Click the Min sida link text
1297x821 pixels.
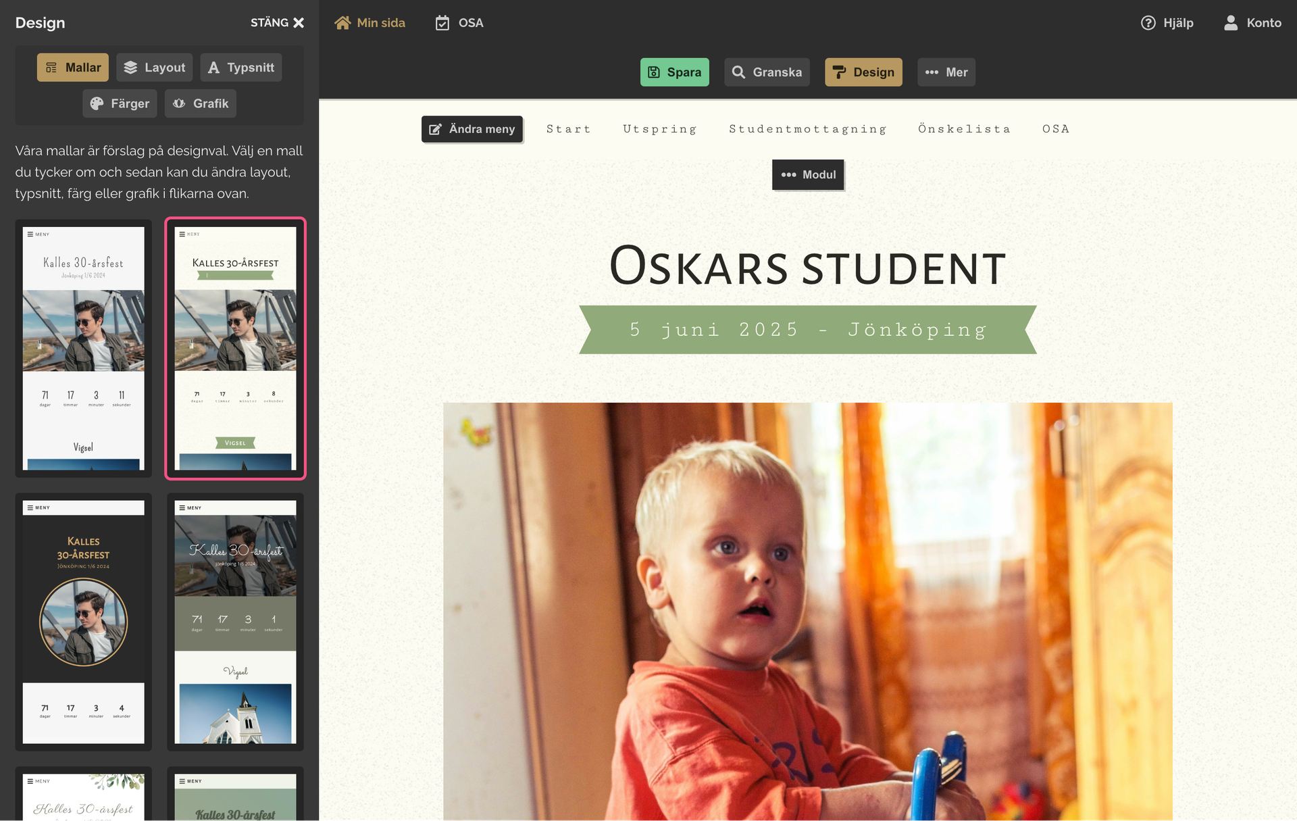(381, 23)
